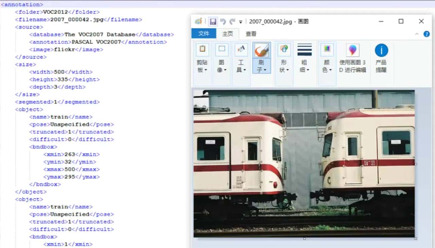Expand the Shapes (形状) dropdown

(x=284, y=66)
